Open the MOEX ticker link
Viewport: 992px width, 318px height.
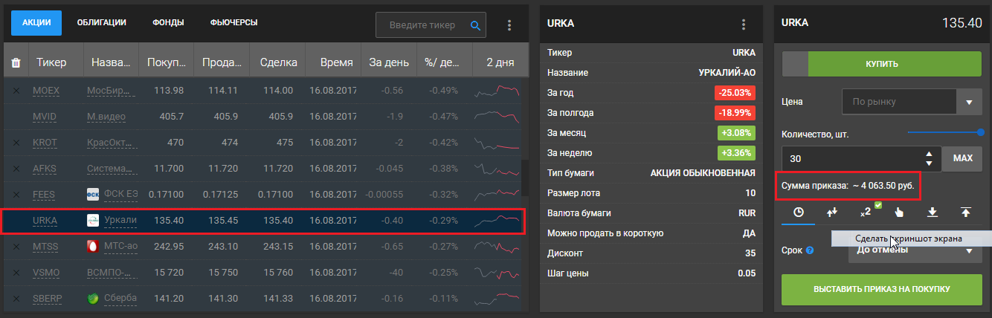click(46, 91)
